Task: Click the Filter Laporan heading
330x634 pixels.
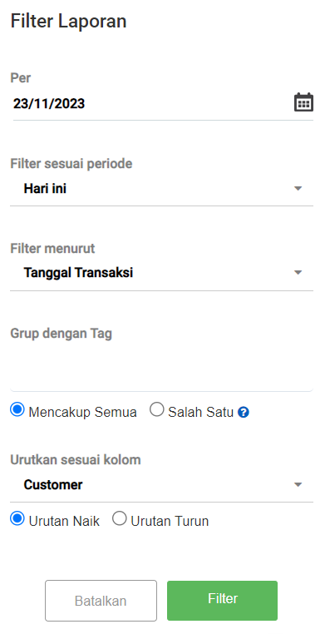Action: tap(68, 21)
